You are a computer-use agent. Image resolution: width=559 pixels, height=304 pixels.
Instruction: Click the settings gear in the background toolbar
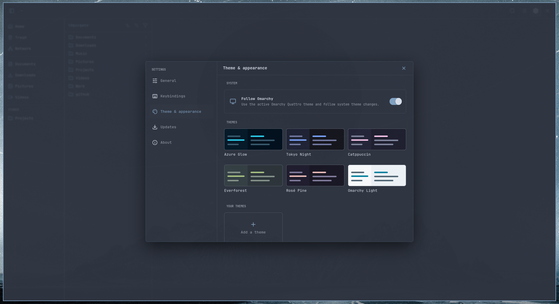536,11
